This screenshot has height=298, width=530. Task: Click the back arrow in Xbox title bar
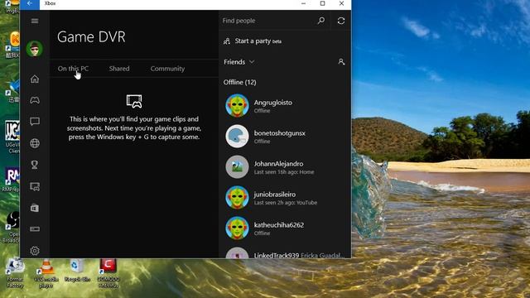30,3
